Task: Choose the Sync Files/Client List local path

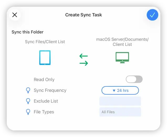Action: tap(45, 42)
